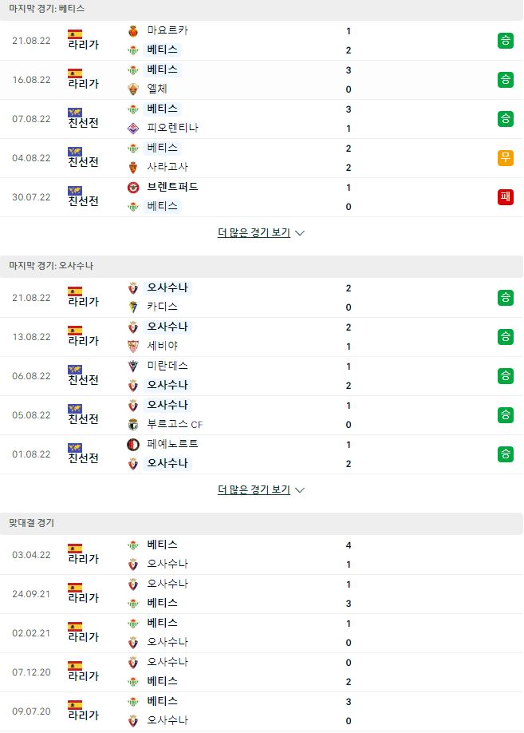Open the 03.04.22 Betis vs Osasuna match row

click(x=262, y=555)
